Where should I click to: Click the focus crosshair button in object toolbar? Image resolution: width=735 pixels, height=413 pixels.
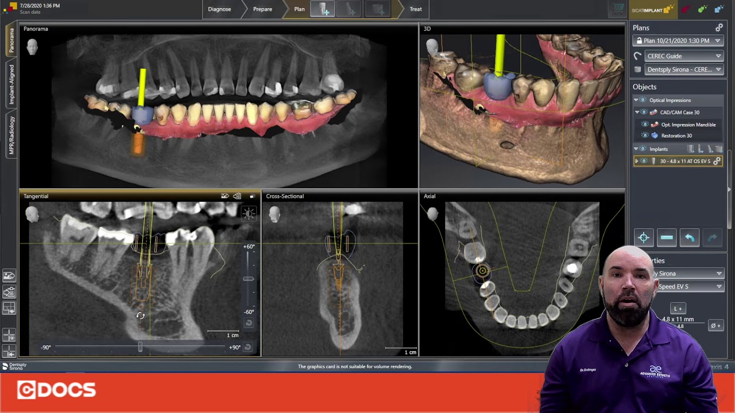point(644,237)
